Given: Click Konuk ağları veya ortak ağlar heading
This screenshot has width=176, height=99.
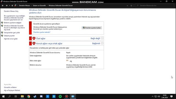Looking at the screenshot, I should [x=49, y=43].
